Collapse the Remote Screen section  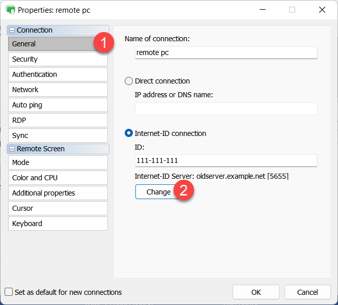pos(12,149)
